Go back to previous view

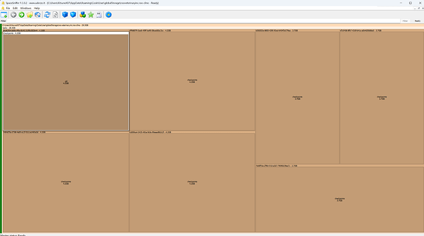tap(14, 15)
